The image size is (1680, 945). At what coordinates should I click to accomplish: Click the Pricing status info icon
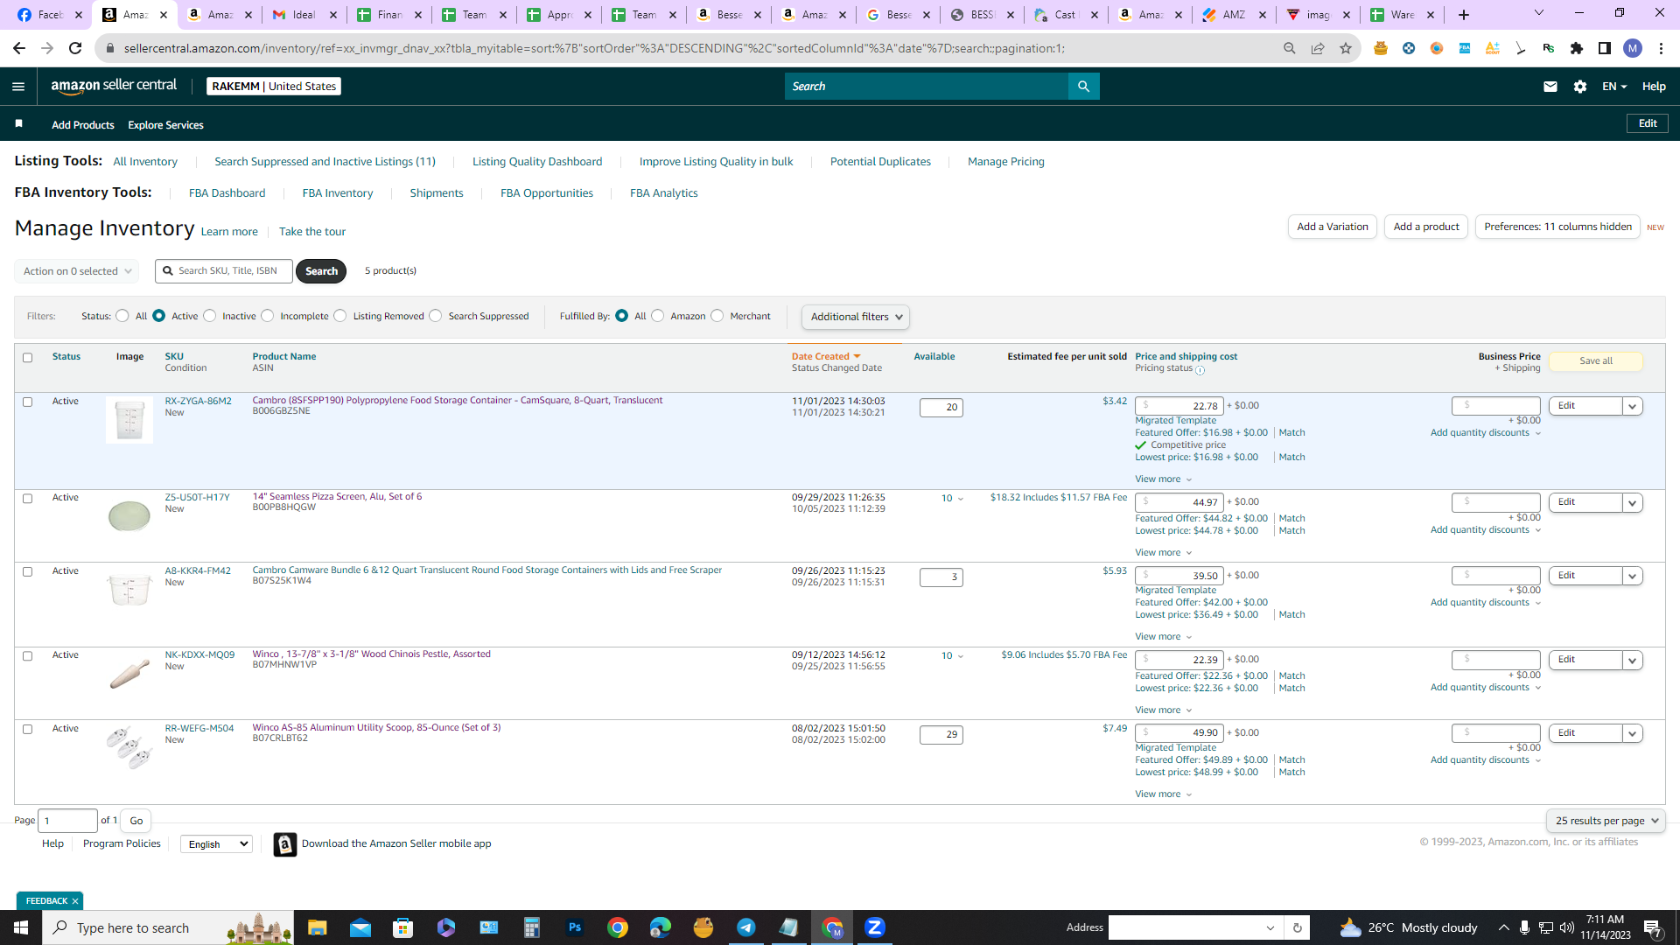pyautogui.click(x=1200, y=370)
